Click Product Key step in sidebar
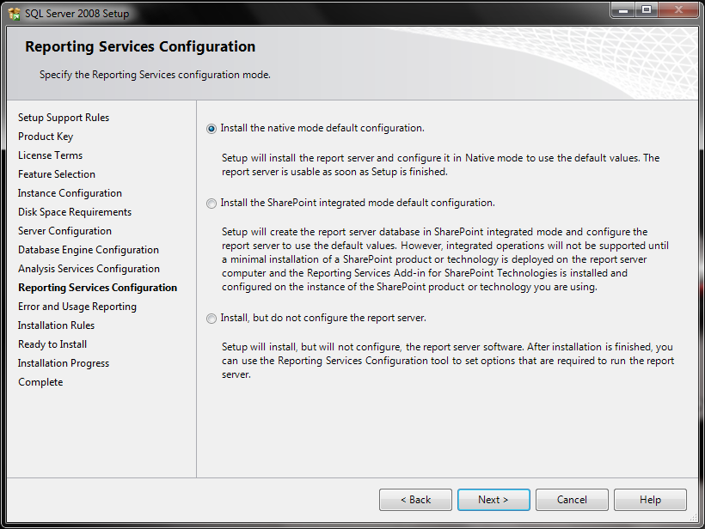Image resolution: width=705 pixels, height=529 pixels. point(46,137)
